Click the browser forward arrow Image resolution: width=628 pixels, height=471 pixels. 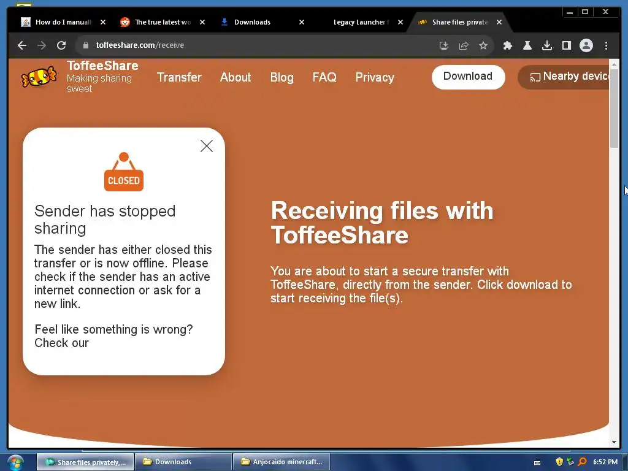pyautogui.click(x=42, y=45)
